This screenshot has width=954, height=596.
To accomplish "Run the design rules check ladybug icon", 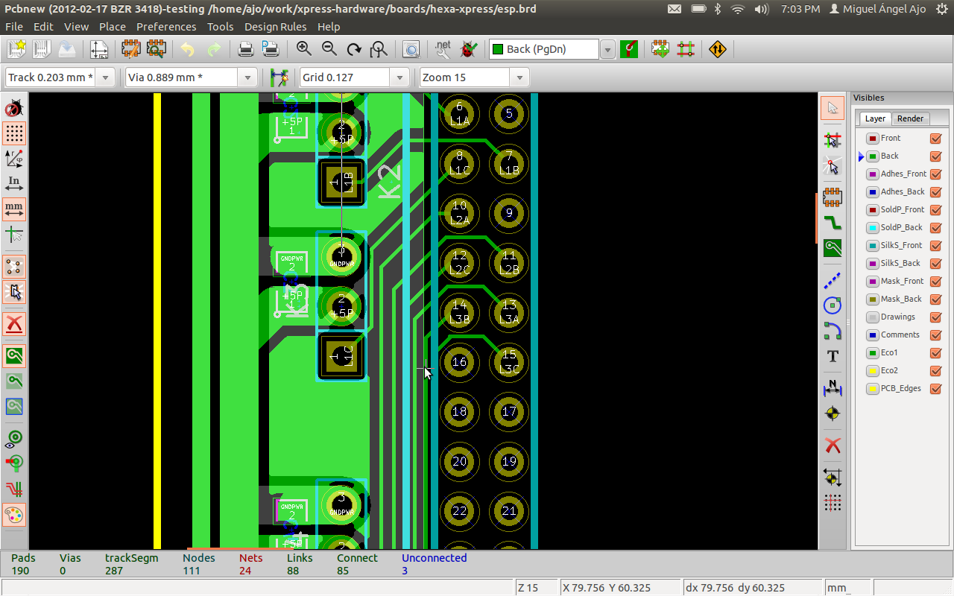I will point(469,49).
